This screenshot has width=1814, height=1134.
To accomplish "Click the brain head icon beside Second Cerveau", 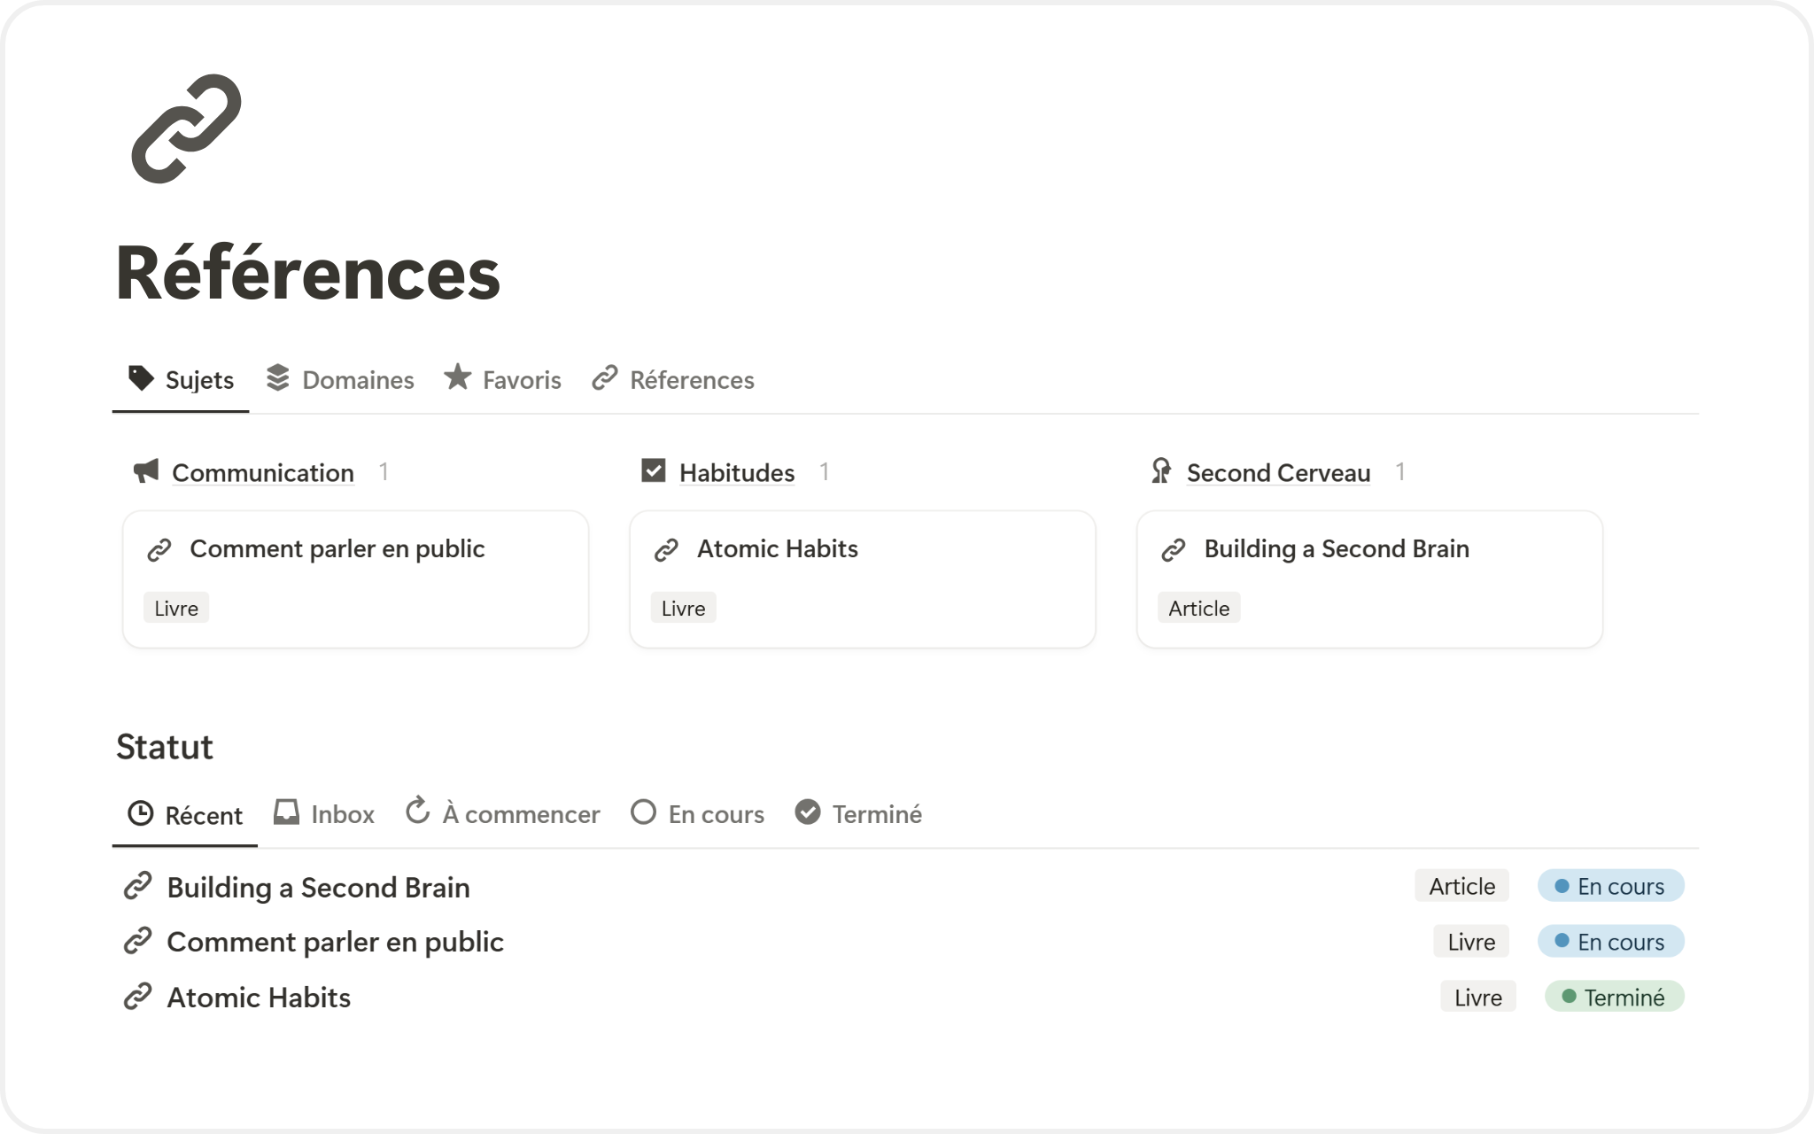I will coord(1160,471).
